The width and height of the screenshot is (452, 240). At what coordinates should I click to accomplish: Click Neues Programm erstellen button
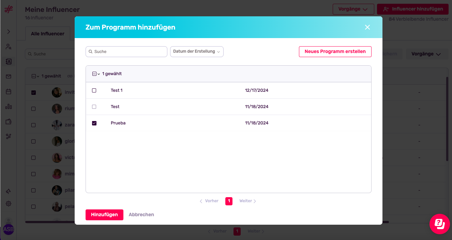[335, 52]
